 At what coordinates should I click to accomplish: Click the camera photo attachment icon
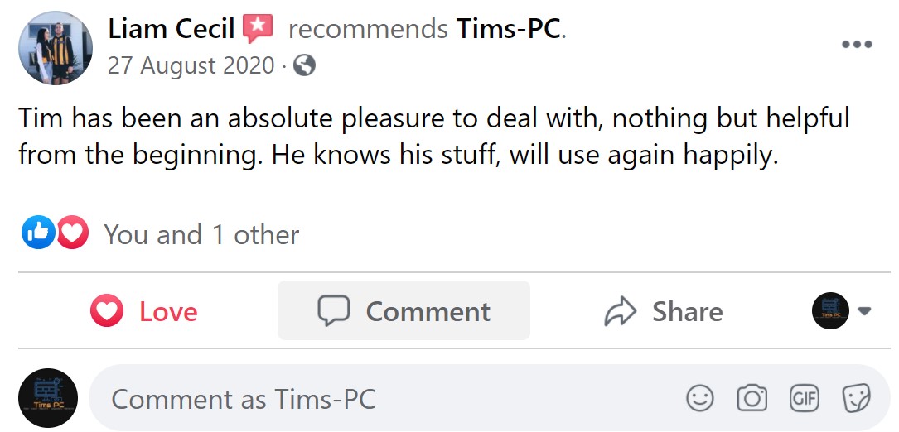752,399
